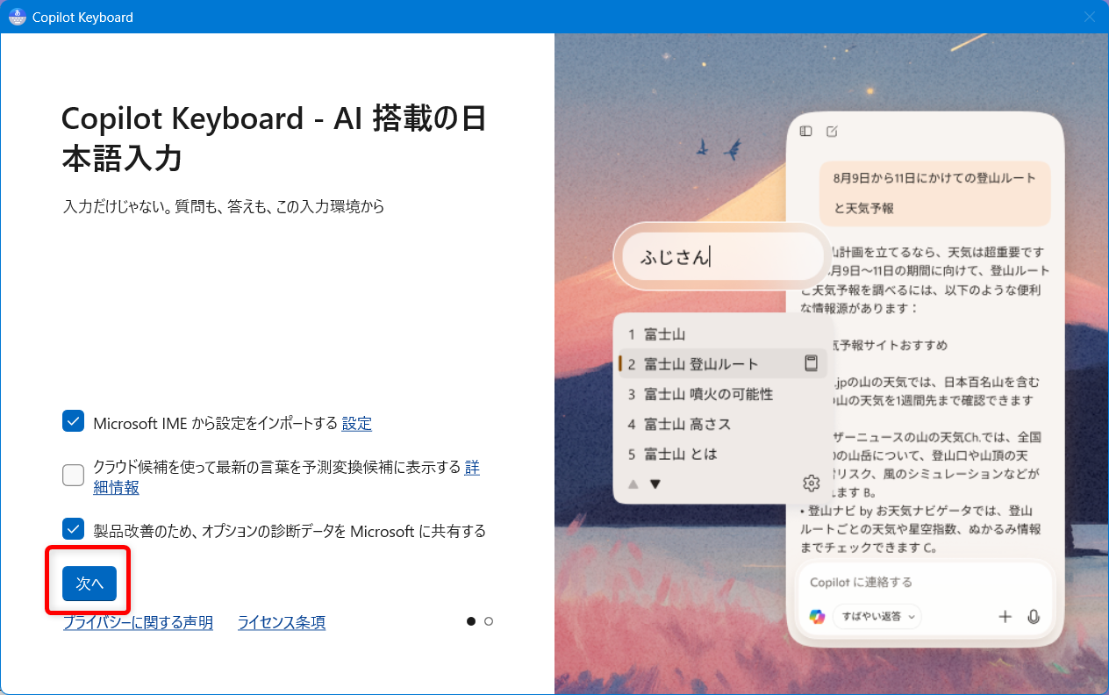
Task: Click the ふじさん input box
Action: pos(721,256)
